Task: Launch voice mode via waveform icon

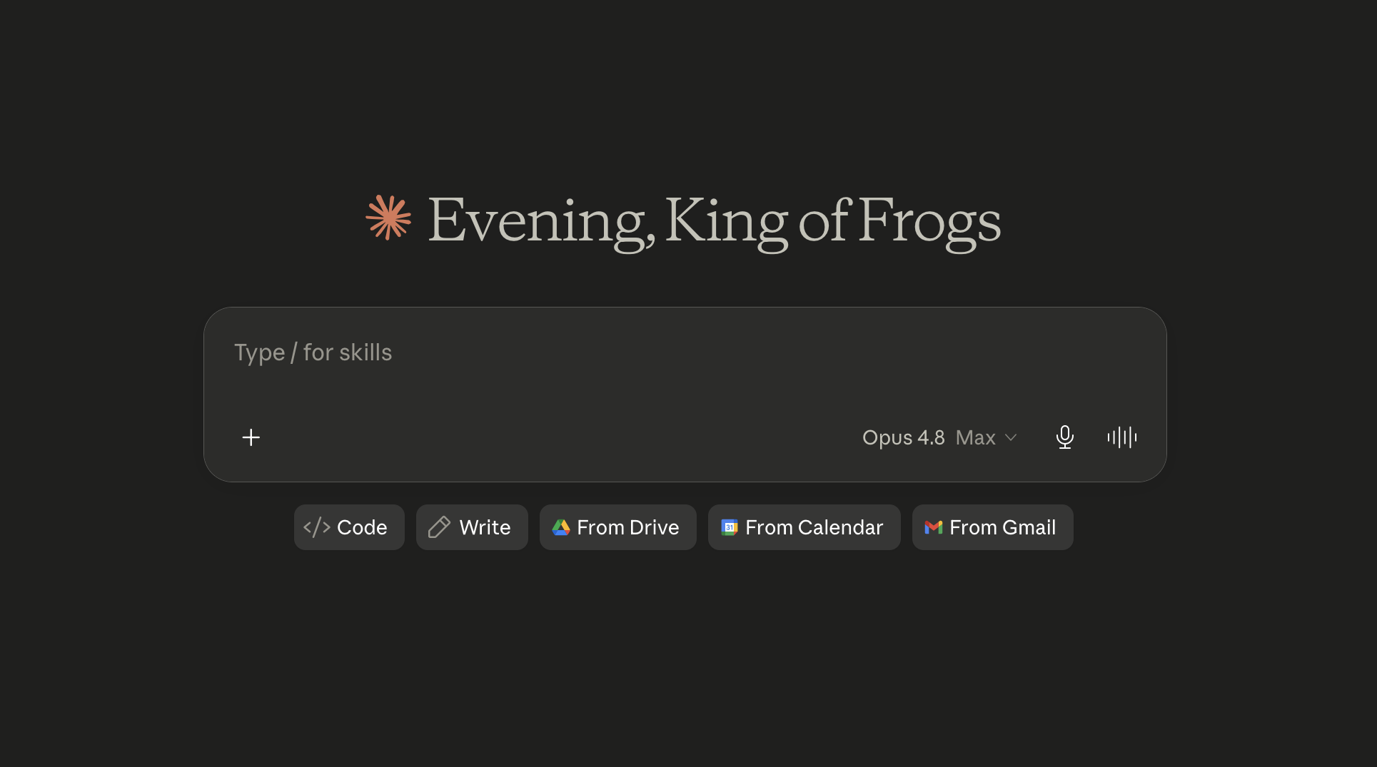Action: 1121,437
